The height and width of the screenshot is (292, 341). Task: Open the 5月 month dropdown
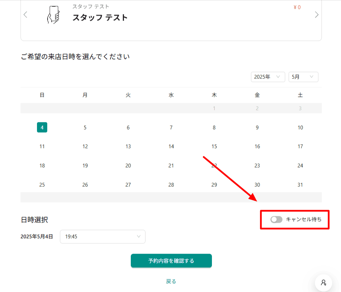pyautogui.click(x=303, y=77)
